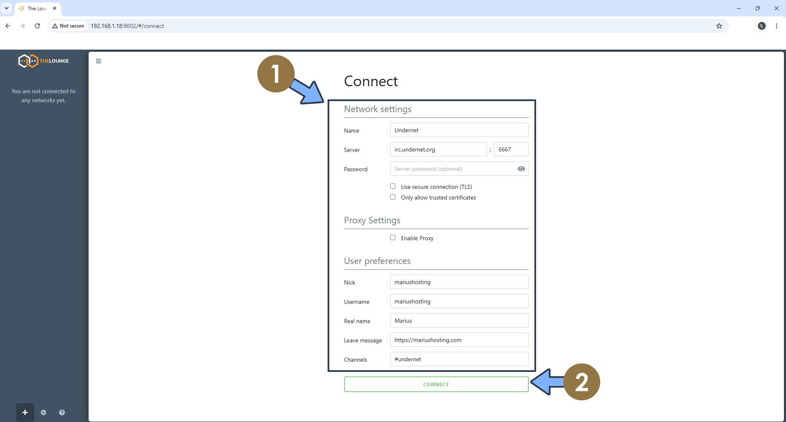Select The Lounge browser tab
The height and width of the screenshot is (422, 786).
click(x=38, y=8)
